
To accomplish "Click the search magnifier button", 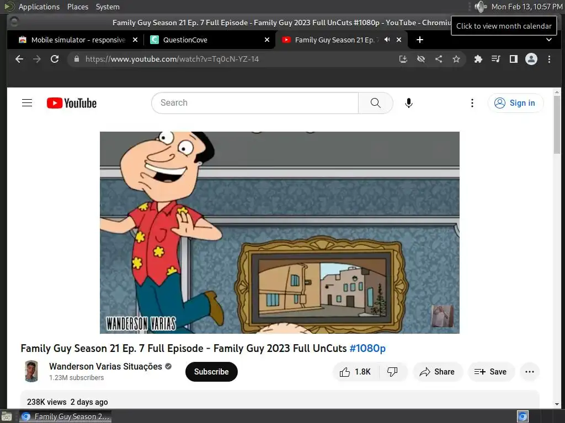I will [375, 103].
